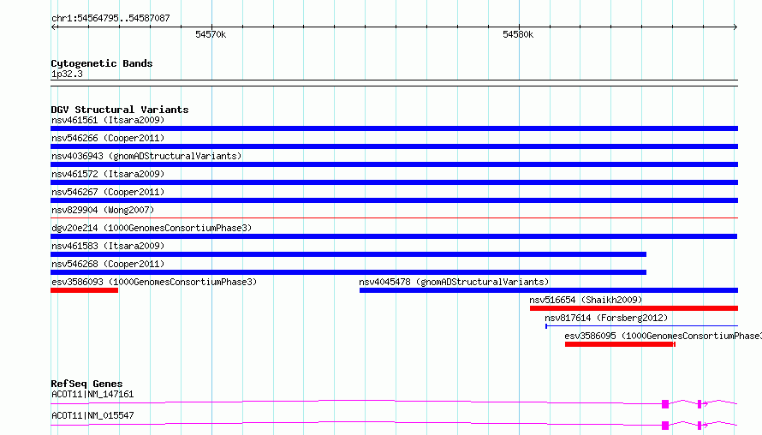Select the nsv546267 blue variant bar
Screen dimensions: 762x435
tap(394, 200)
